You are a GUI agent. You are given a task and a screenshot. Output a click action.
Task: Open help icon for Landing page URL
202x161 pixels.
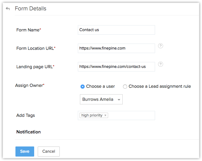coord(160,64)
